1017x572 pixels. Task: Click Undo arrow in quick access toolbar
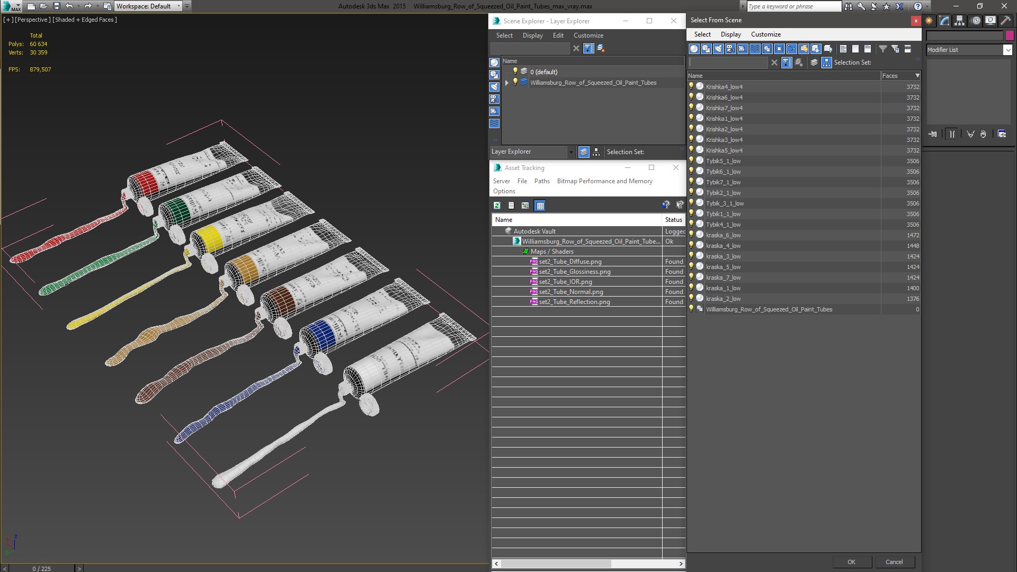pyautogui.click(x=69, y=6)
